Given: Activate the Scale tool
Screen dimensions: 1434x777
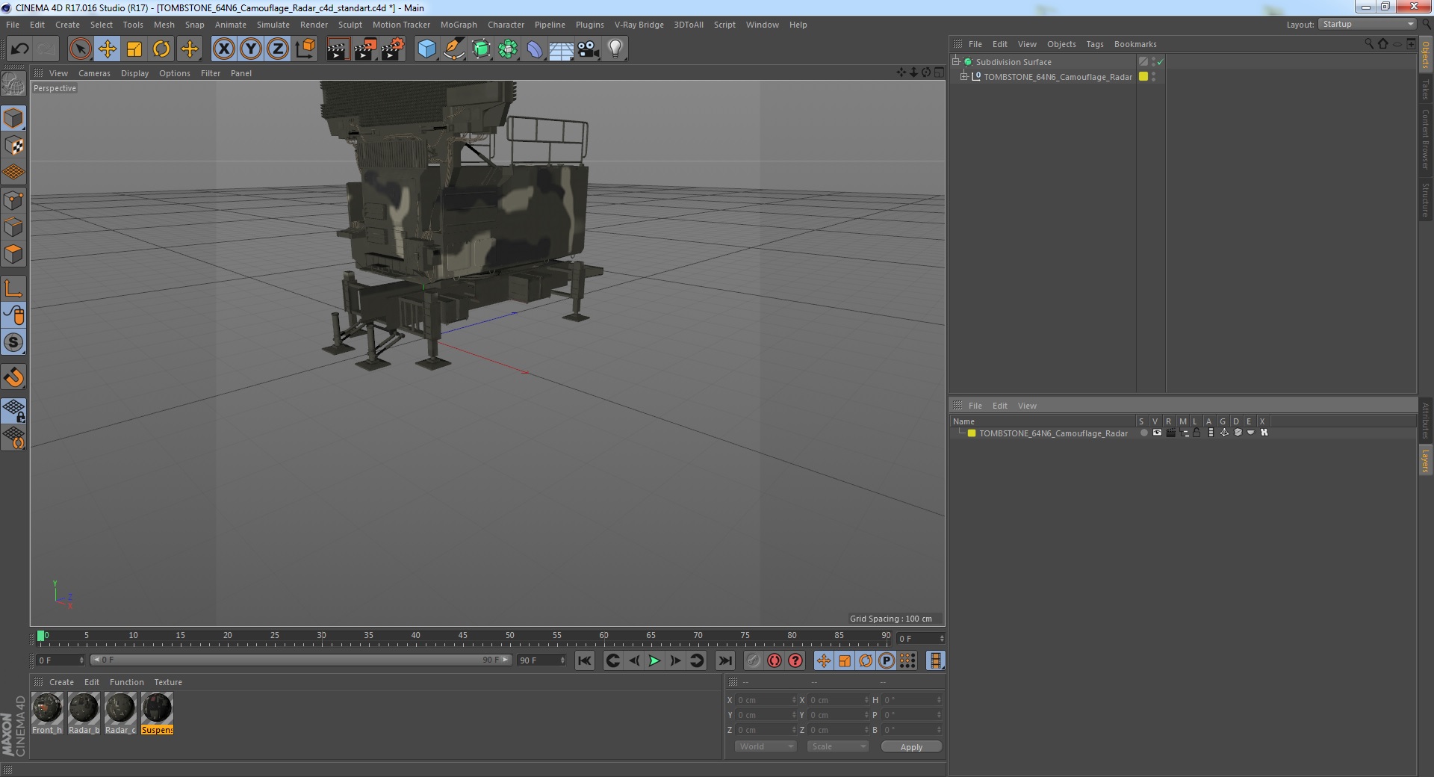Looking at the screenshot, I should coord(134,49).
